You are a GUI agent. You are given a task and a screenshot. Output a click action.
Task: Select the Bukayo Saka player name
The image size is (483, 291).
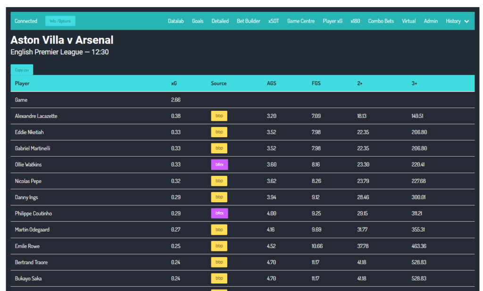tap(28, 278)
